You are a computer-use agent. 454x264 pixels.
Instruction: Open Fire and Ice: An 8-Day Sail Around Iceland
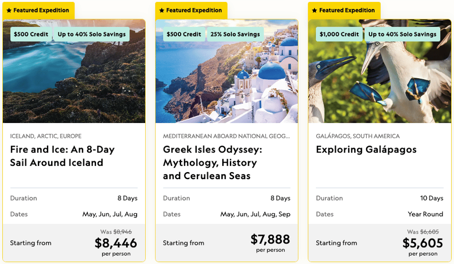pyautogui.click(x=62, y=156)
